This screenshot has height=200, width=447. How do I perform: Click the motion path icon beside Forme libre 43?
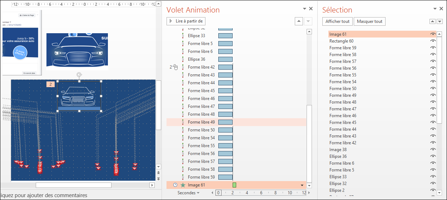[183, 75]
